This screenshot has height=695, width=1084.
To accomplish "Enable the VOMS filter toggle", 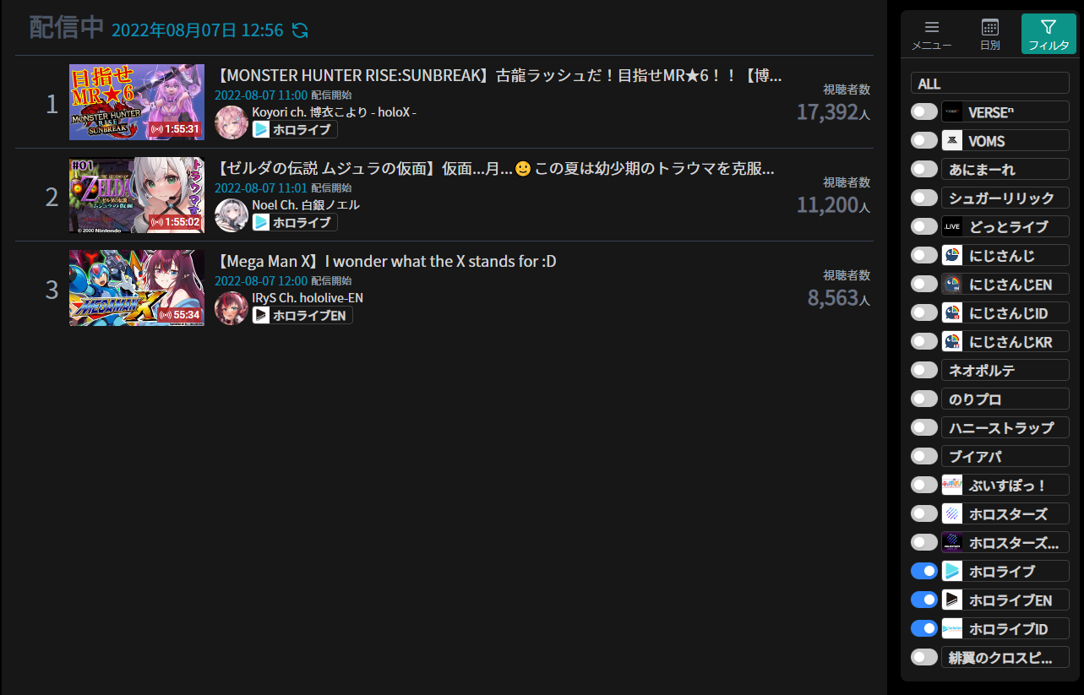I will pos(924,140).
